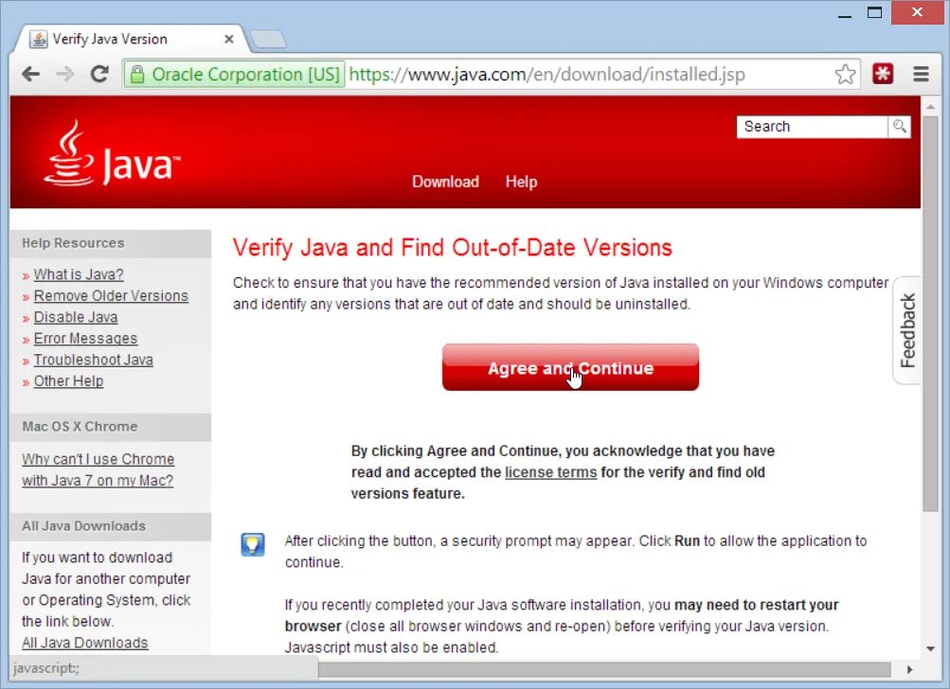Open Why can't I use Chrome link
Image resolution: width=950 pixels, height=689 pixels.
(x=99, y=469)
